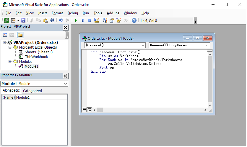The image size is (247, 147).
Task: Open Visual Basic Help question-mark icon
Action: point(134,20)
